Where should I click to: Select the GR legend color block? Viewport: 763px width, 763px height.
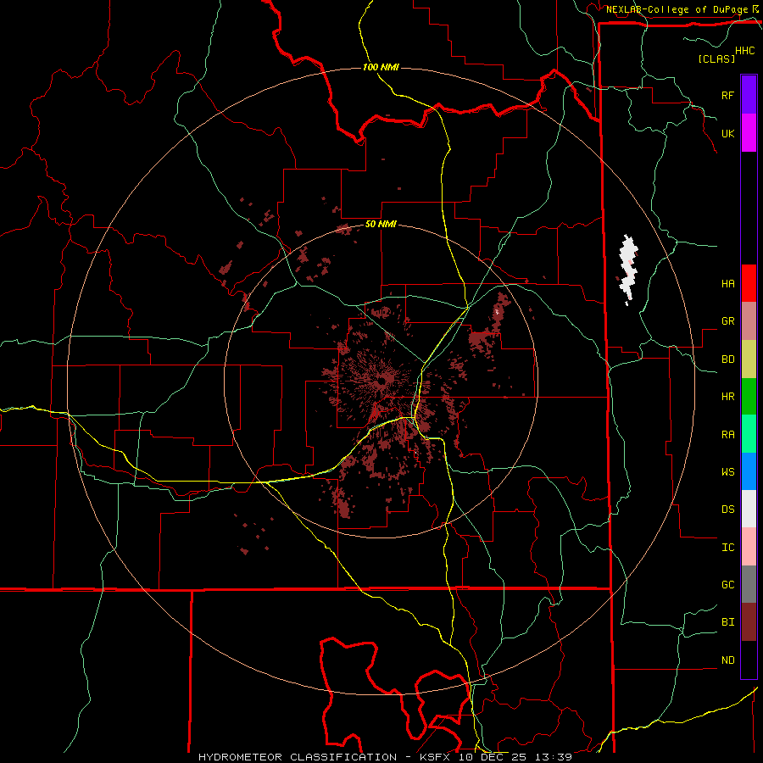749,320
